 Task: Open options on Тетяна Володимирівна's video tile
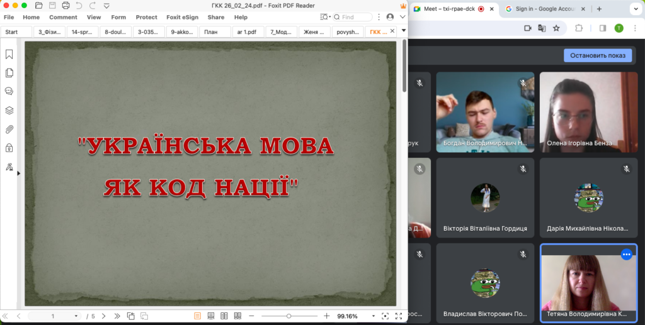tap(626, 255)
